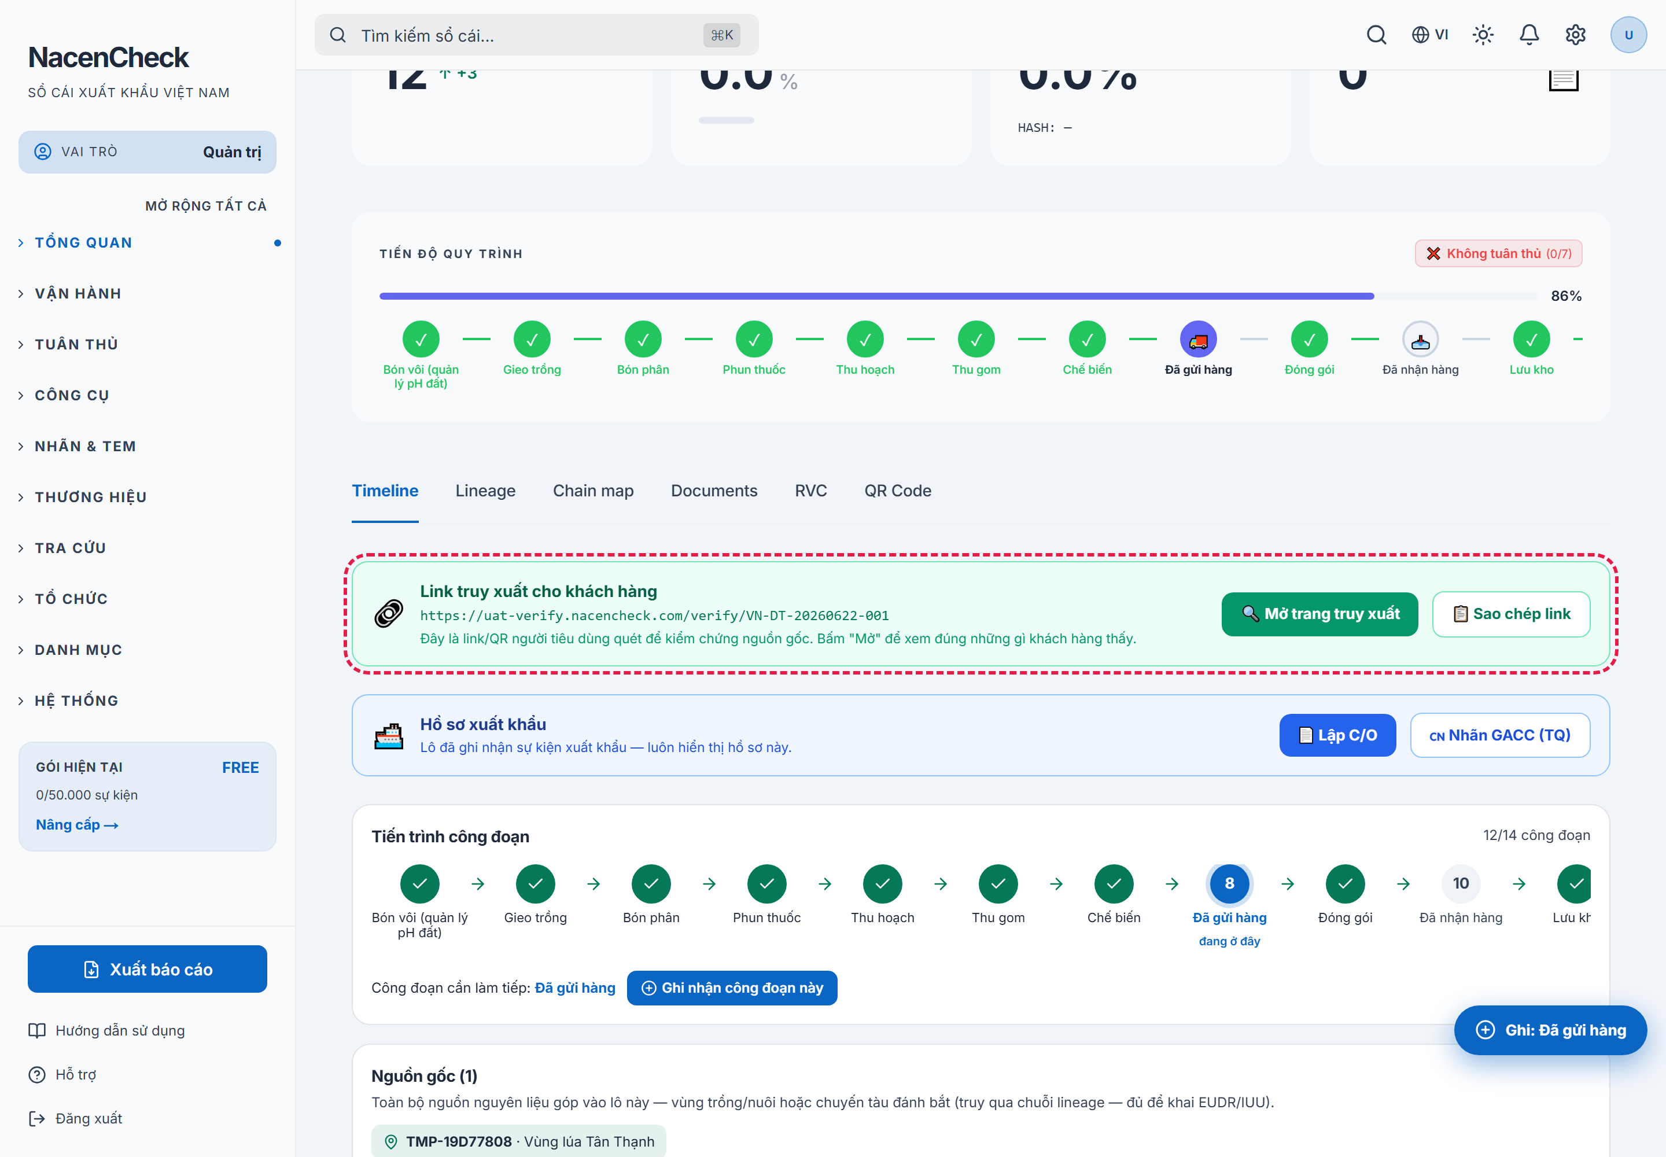Click the Lưu kho checkmark in progress bar
Viewport: 1666px width, 1157px height.
(x=1531, y=339)
